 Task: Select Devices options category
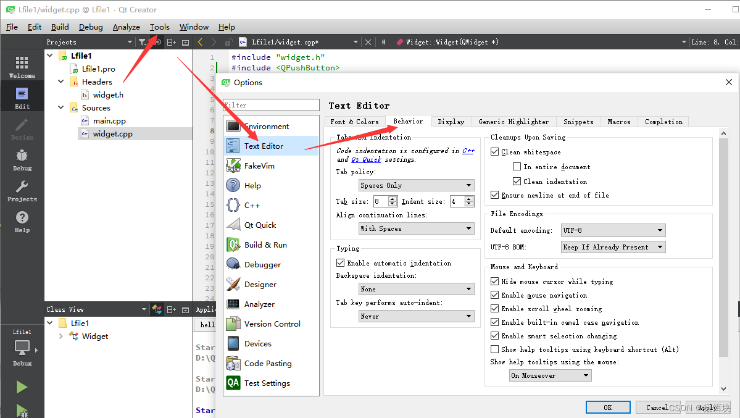coord(272,344)
